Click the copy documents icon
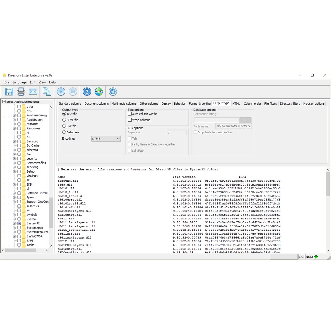This screenshot has width=331, height=331. click(x=47, y=91)
